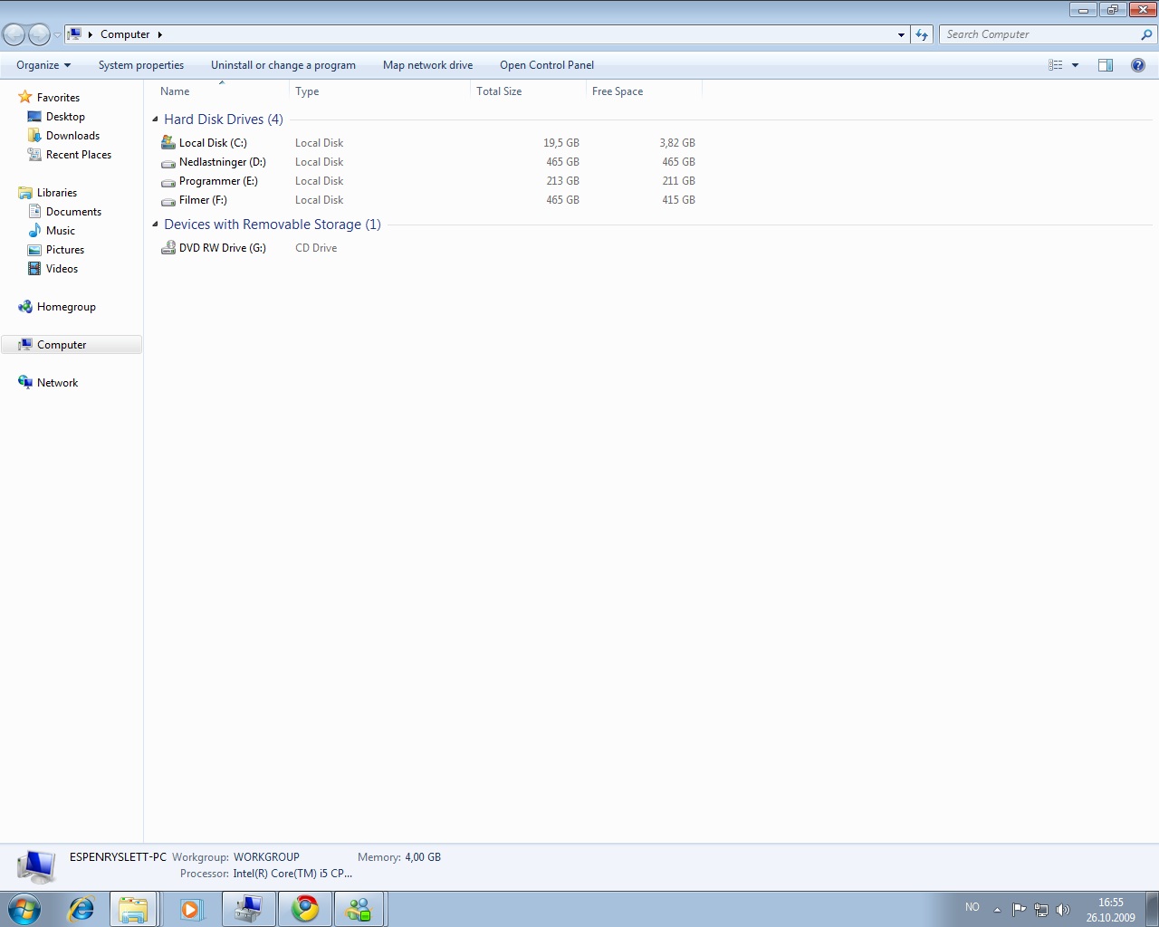Select the Local Disk (C:) drive icon
The height and width of the screenshot is (927, 1159).
click(x=168, y=142)
